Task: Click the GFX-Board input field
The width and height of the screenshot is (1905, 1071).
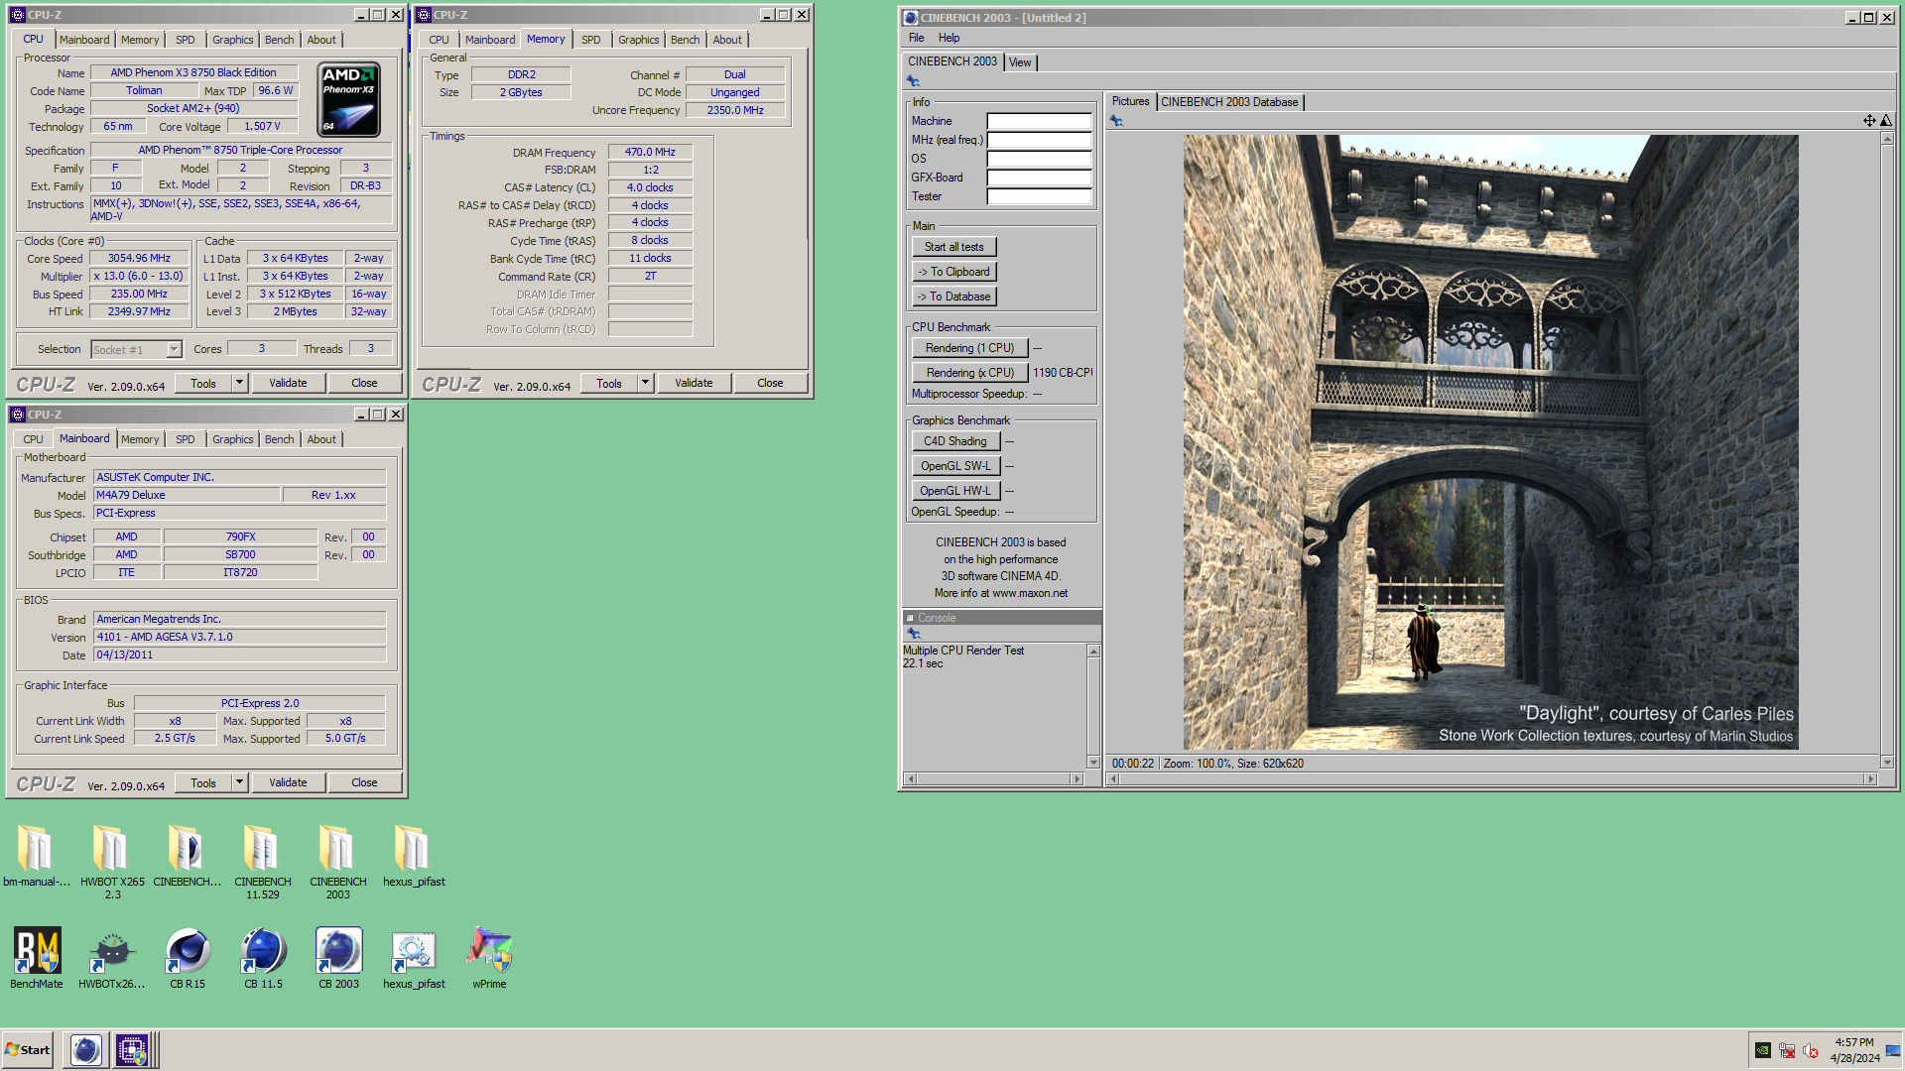Action: 1039,178
